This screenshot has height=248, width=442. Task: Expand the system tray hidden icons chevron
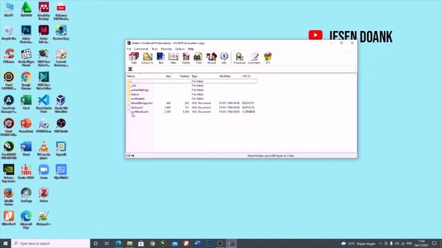pos(380,243)
